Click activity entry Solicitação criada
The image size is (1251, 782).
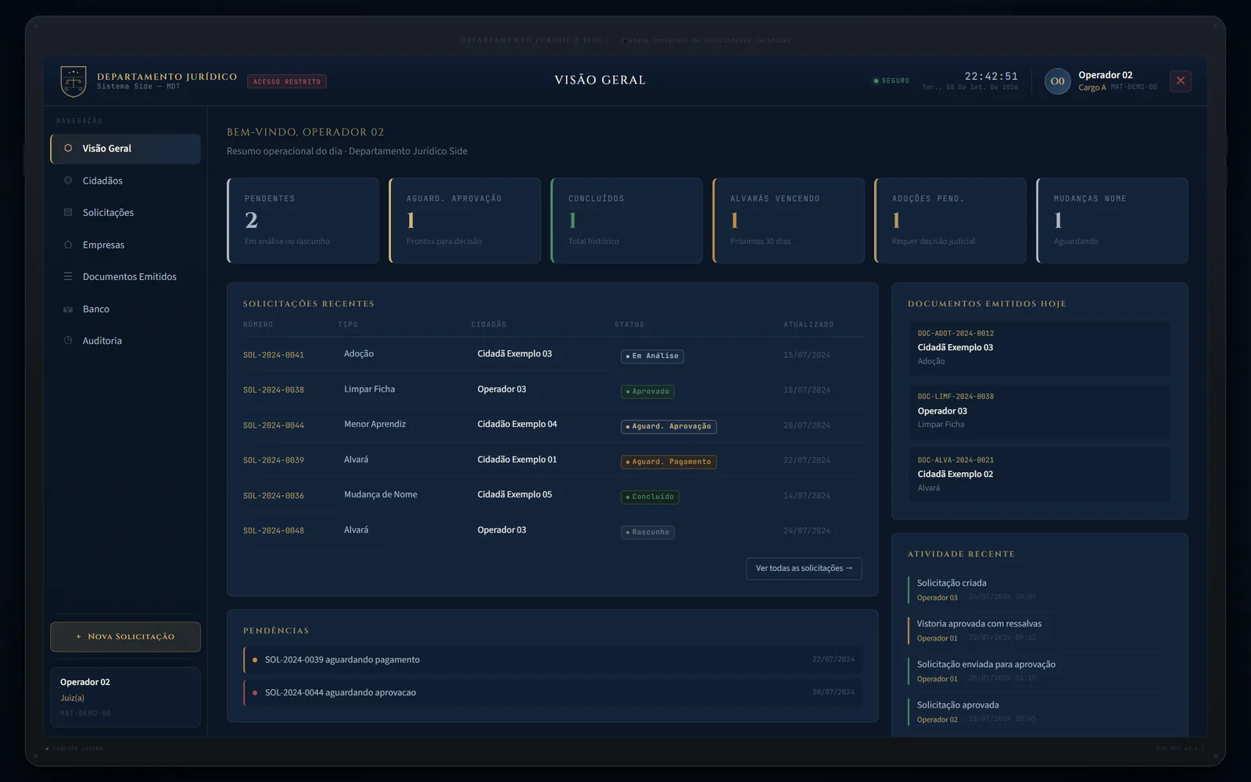1040,590
